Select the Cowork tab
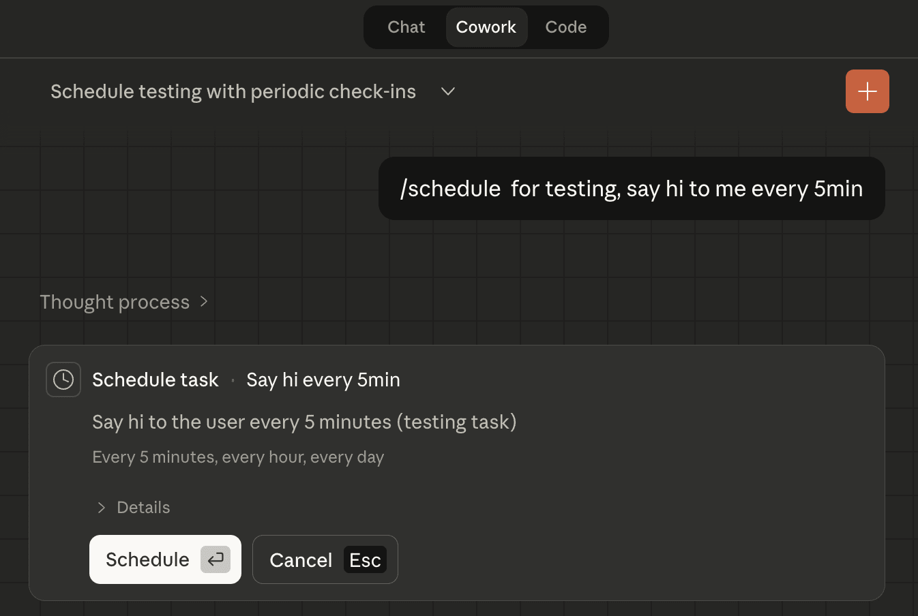The height and width of the screenshot is (616, 918). (486, 27)
